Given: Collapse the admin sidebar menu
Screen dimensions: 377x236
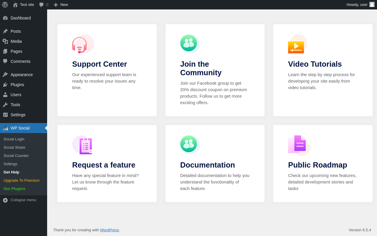Looking at the screenshot, I should pyautogui.click(x=20, y=200).
